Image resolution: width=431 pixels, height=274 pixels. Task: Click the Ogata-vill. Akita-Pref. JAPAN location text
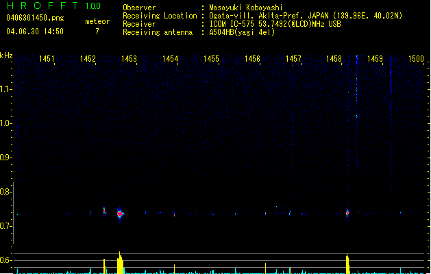tap(306, 16)
